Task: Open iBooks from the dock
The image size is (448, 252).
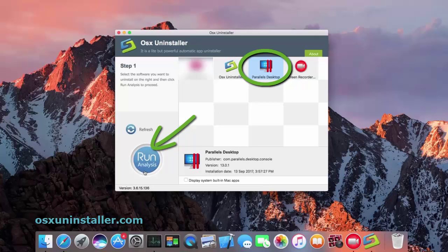Action: (317, 241)
